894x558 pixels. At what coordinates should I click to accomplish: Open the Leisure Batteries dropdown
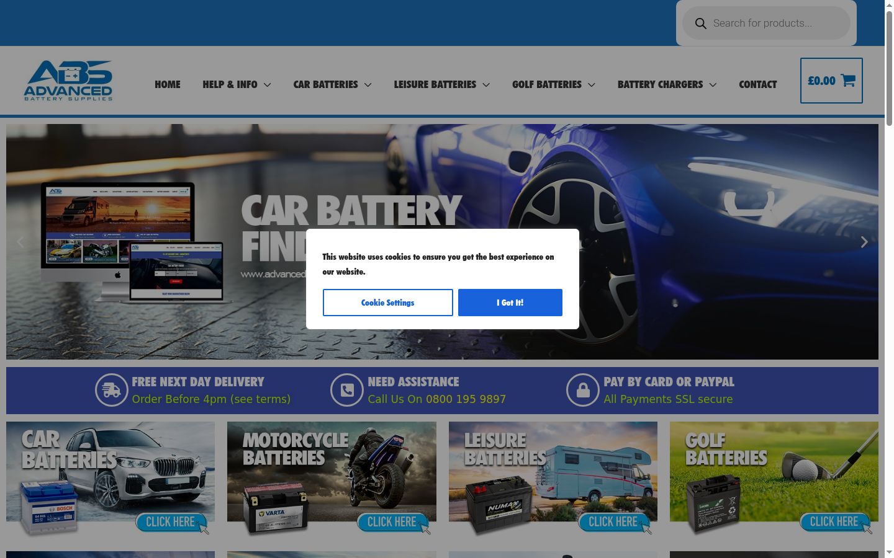pyautogui.click(x=441, y=84)
